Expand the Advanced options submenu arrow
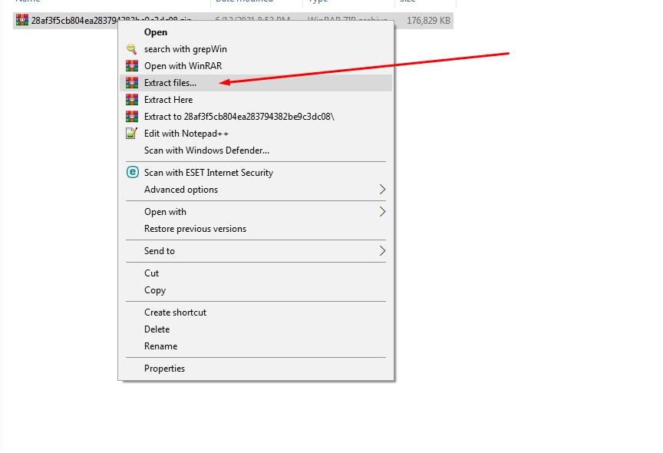 [x=382, y=190]
